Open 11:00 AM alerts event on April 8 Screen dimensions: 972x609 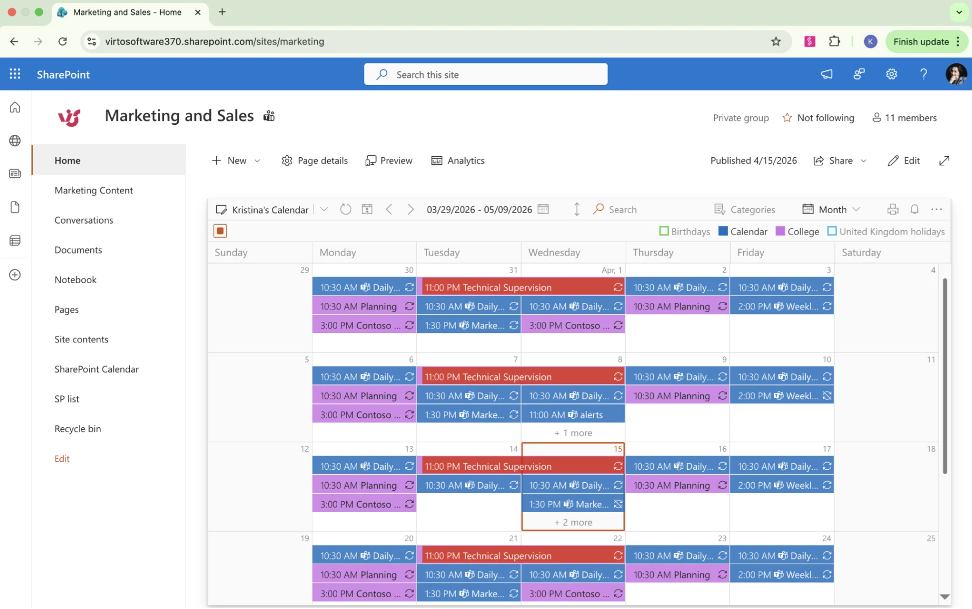tap(573, 414)
